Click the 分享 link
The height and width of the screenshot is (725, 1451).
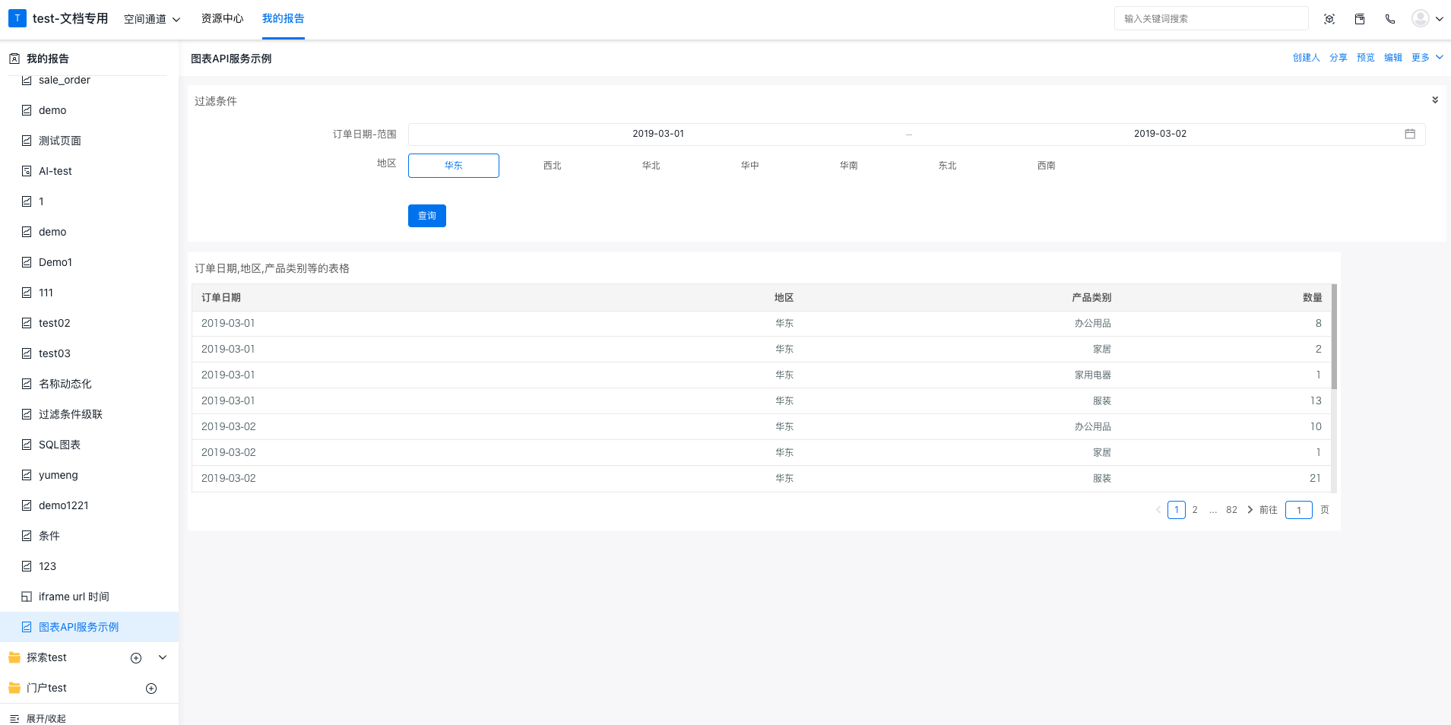(x=1339, y=58)
